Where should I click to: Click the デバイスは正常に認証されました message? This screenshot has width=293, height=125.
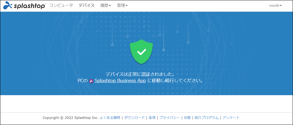[x=141, y=74]
